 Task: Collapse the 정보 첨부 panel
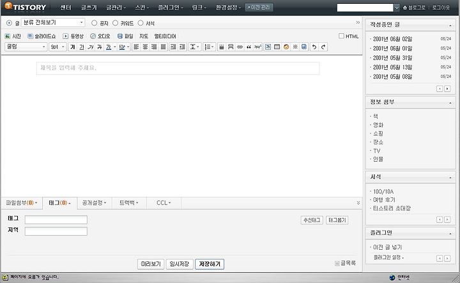[450, 103]
